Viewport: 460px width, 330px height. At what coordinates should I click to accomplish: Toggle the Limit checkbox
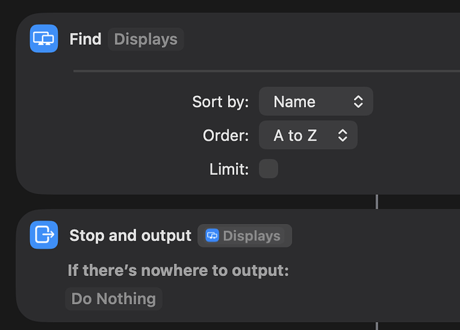(x=268, y=169)
